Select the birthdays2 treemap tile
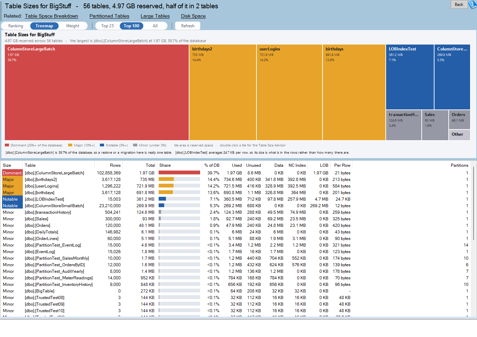Image resolution: width=477 pixels, height=337 pixels. tap(223, 92)
